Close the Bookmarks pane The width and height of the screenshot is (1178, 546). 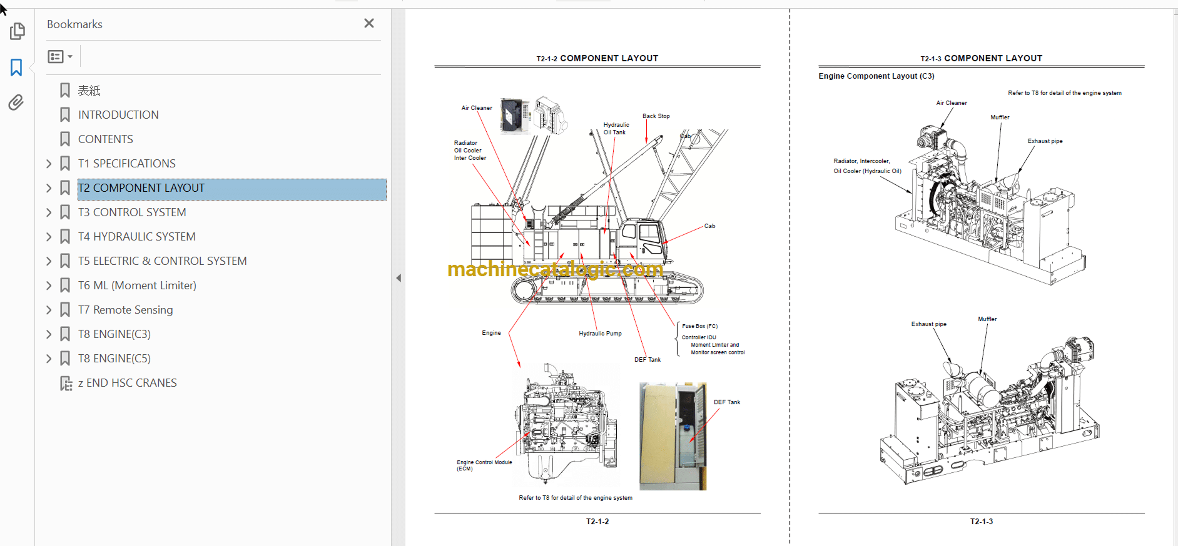tap(369, 24)
